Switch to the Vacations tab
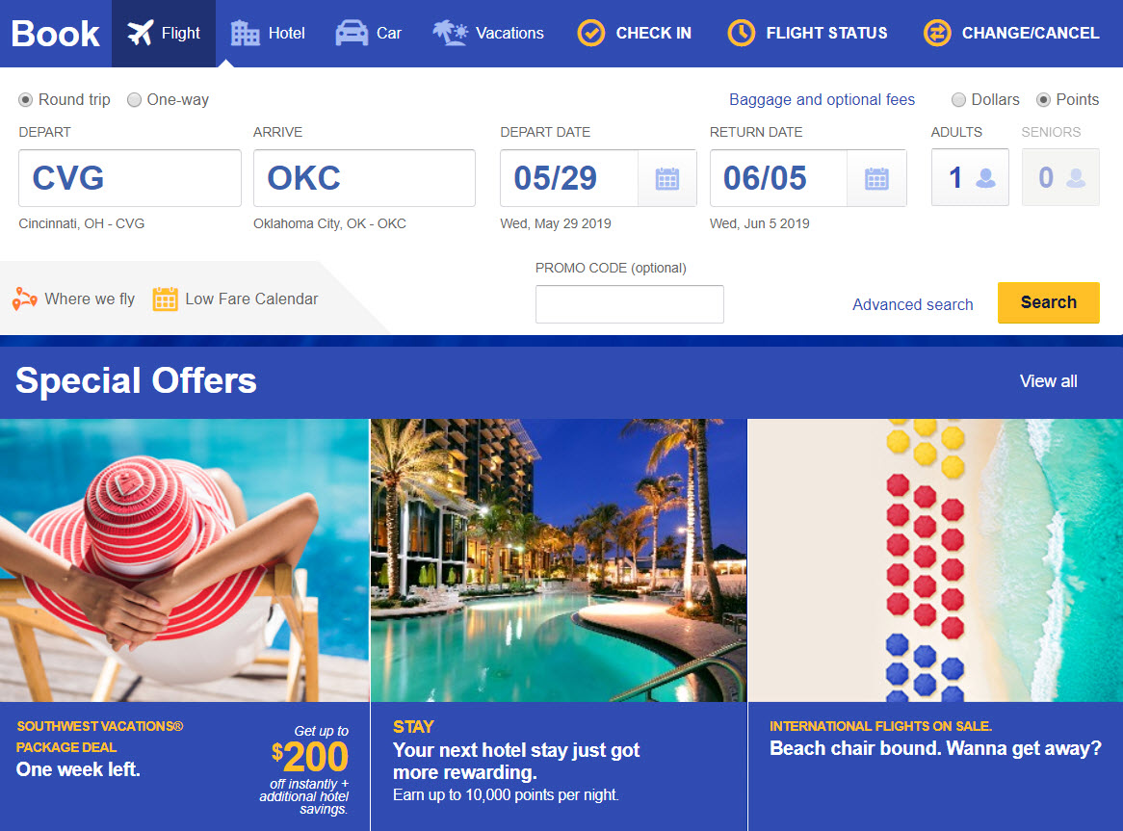 (x=488, y=33)
